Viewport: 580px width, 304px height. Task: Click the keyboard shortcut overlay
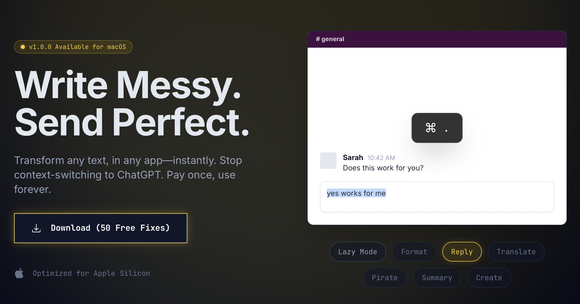[437, 128]
